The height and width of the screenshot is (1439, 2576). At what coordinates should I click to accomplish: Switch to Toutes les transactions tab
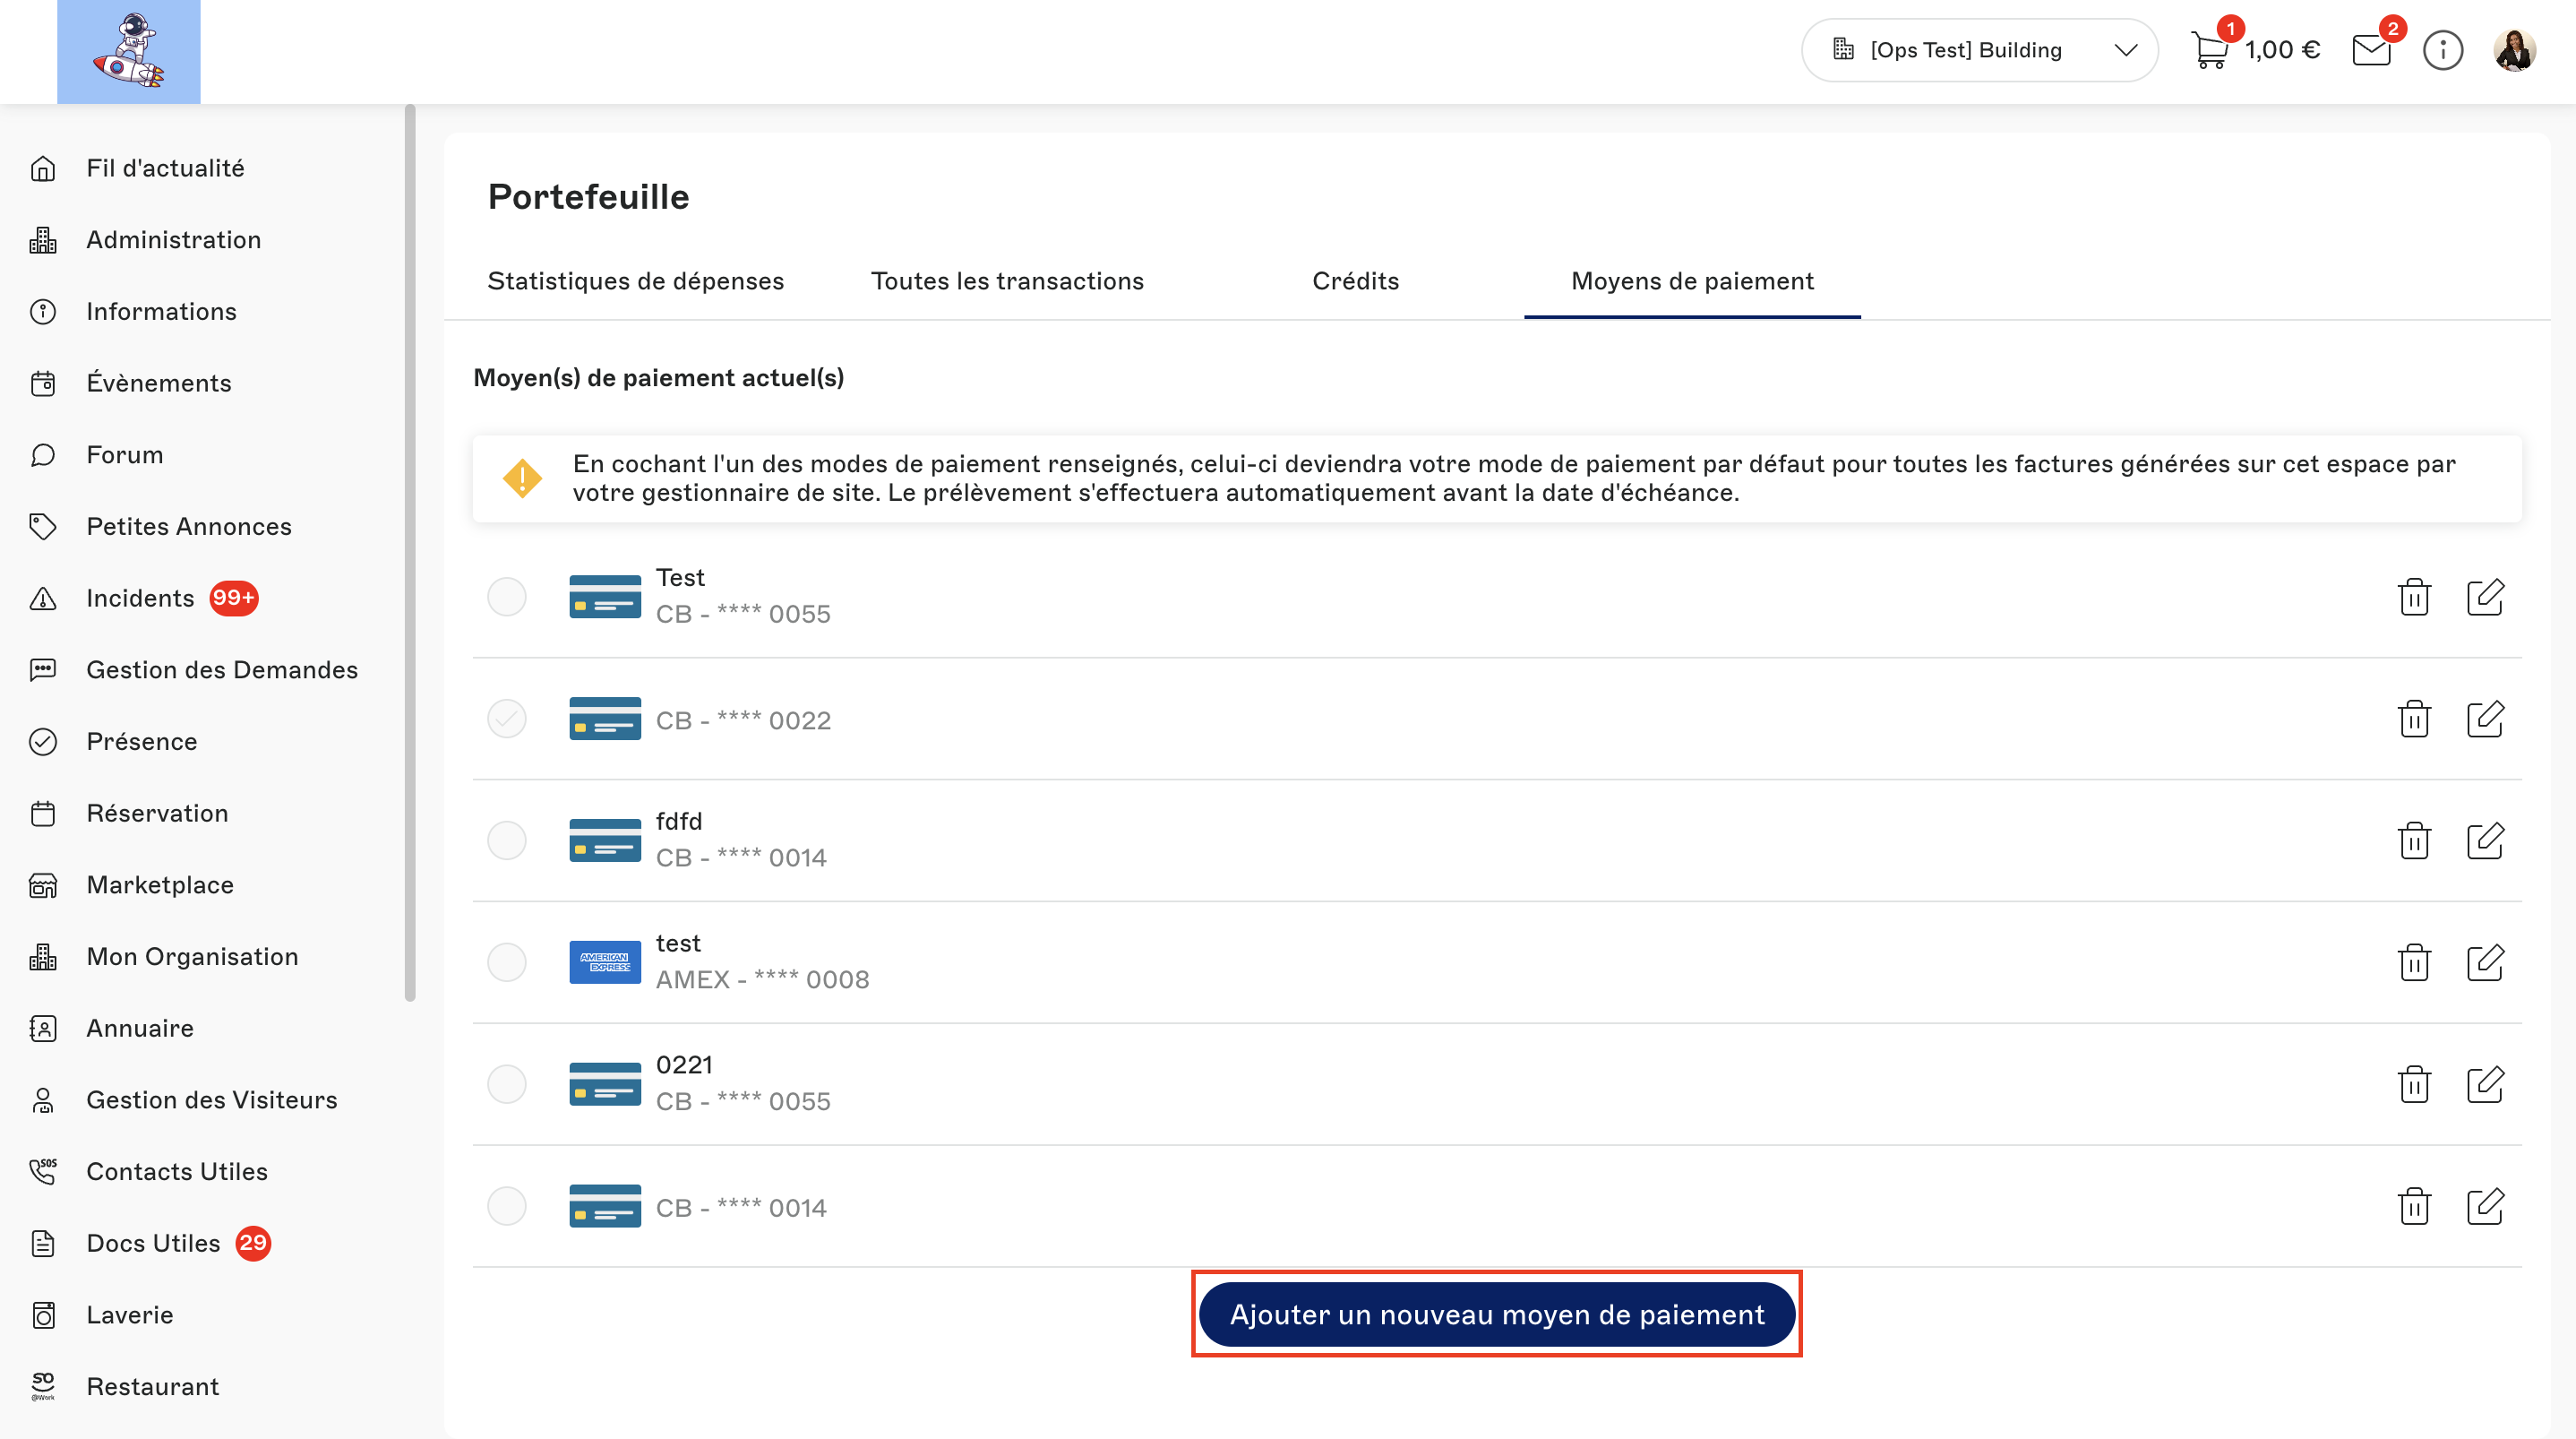pos(1006,281)
